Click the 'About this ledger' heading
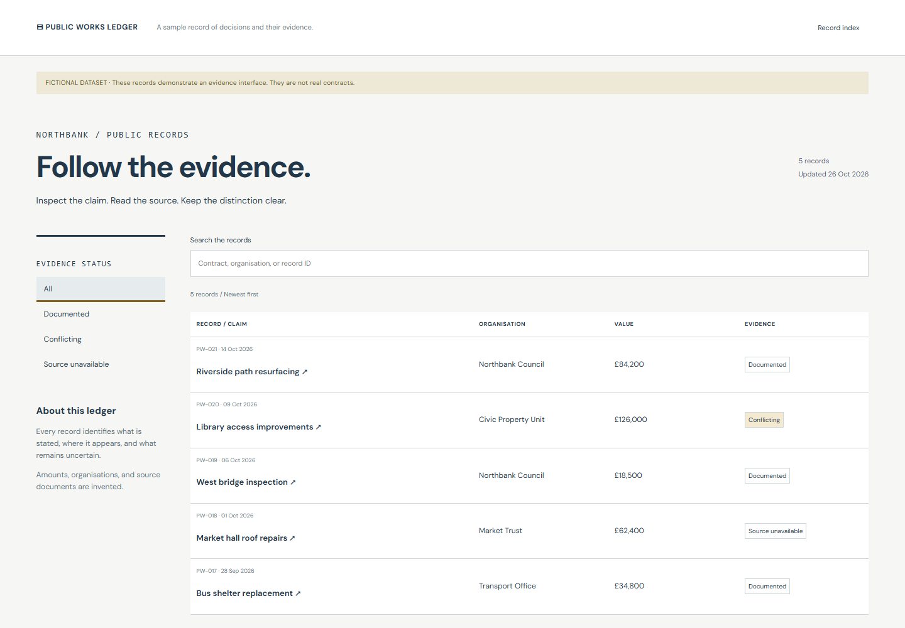The image size is (905, 628). click(76, 411)
